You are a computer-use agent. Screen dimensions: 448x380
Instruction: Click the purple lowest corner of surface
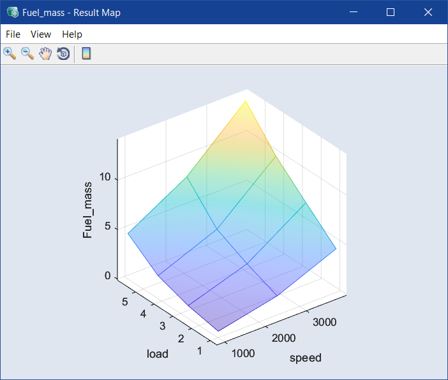[219, 330]
